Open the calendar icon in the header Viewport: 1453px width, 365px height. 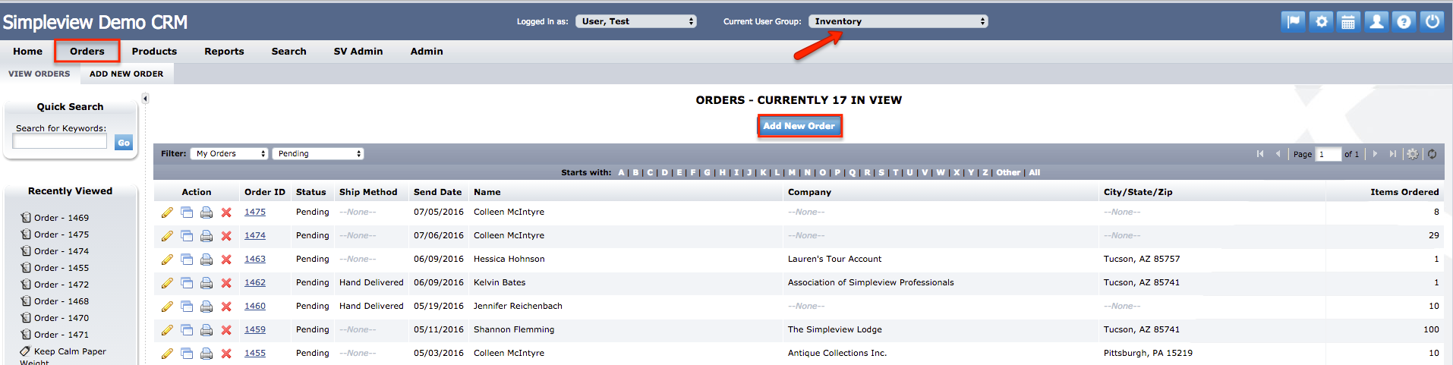[1348, 21]
